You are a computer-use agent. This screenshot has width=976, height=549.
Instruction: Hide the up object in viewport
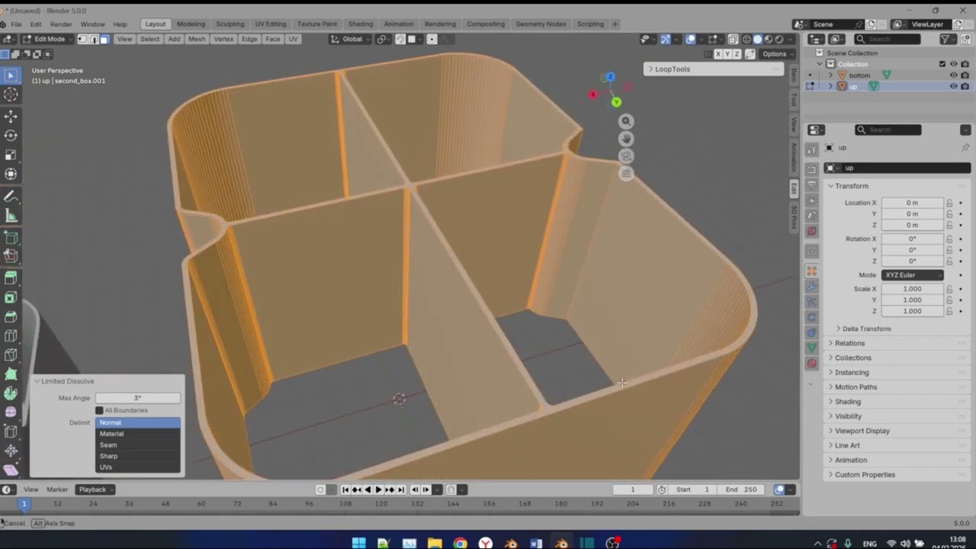[953, 86]
